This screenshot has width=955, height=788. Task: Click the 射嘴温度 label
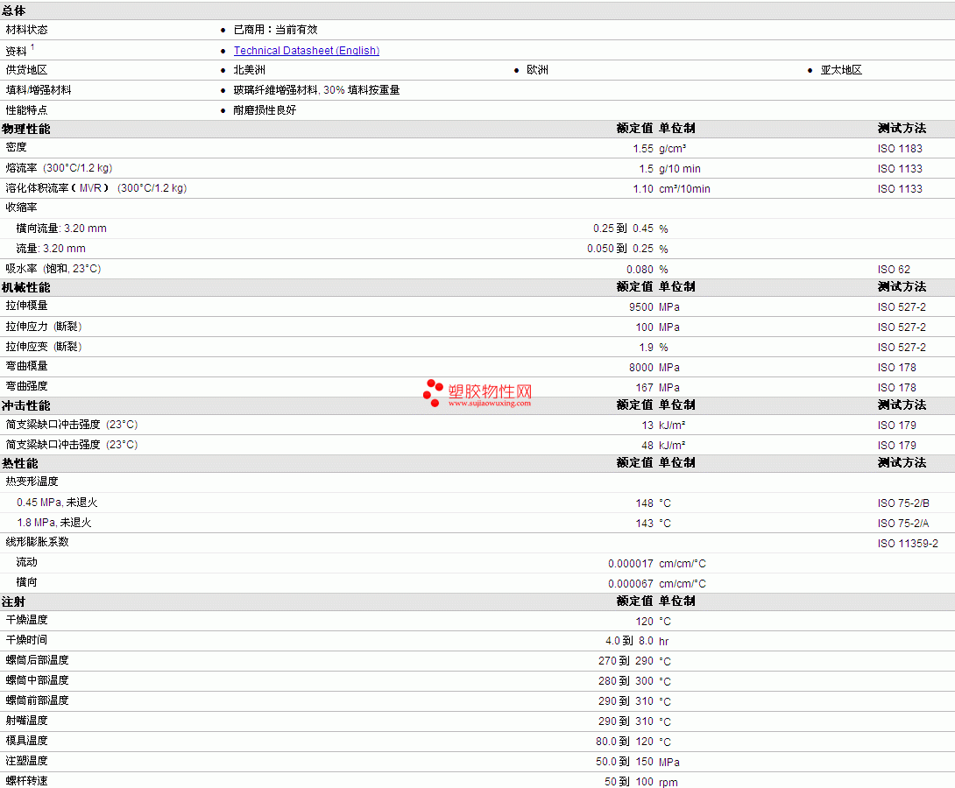tap(27, 720)
